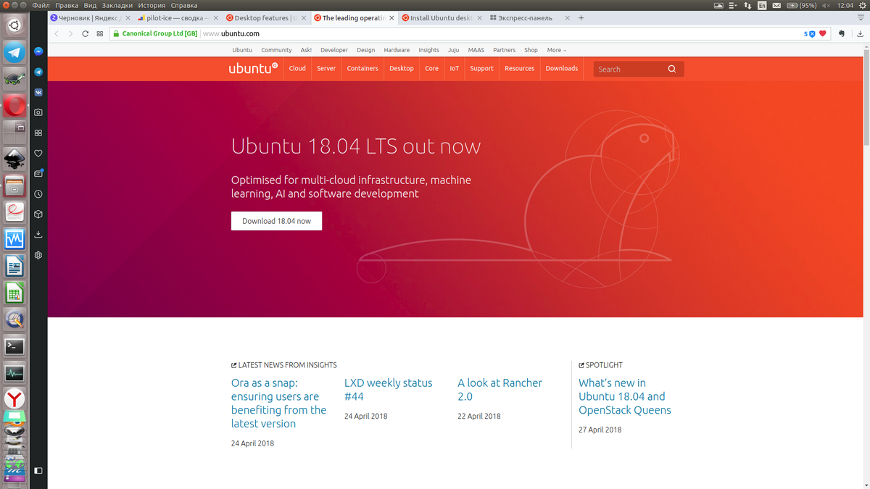This screenshot has height=489, width=870.
Task: Click the Download 18.04 now button
Action: click(276, 221)
